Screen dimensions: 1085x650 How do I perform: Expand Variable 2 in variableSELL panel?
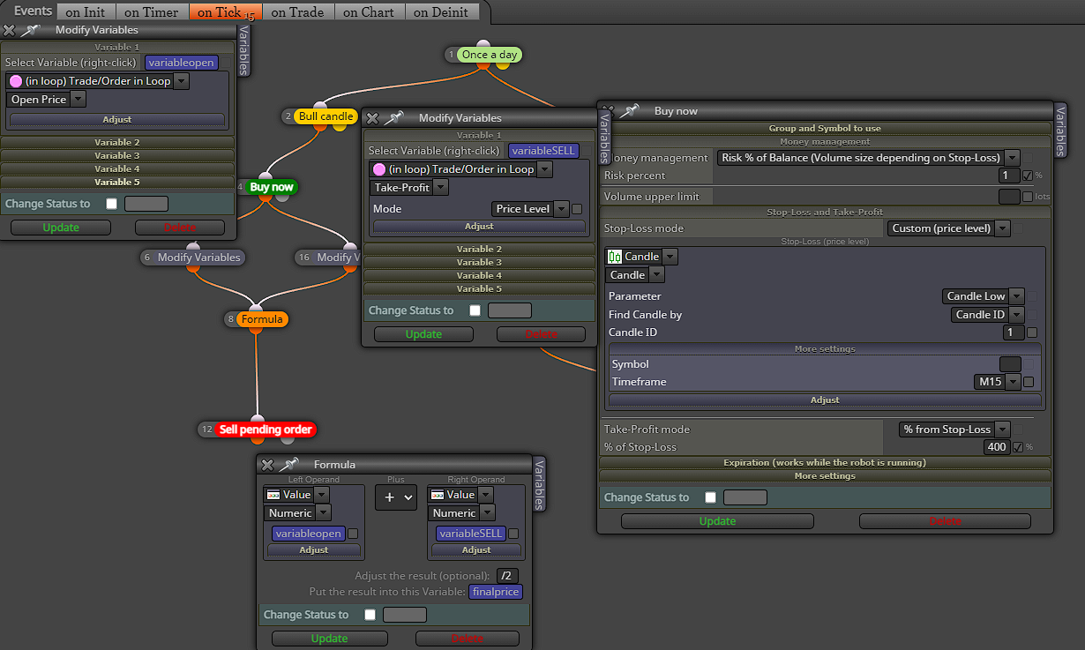click(479, 250)
